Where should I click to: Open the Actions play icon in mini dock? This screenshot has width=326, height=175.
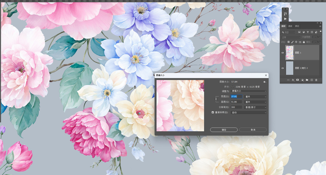285,19
